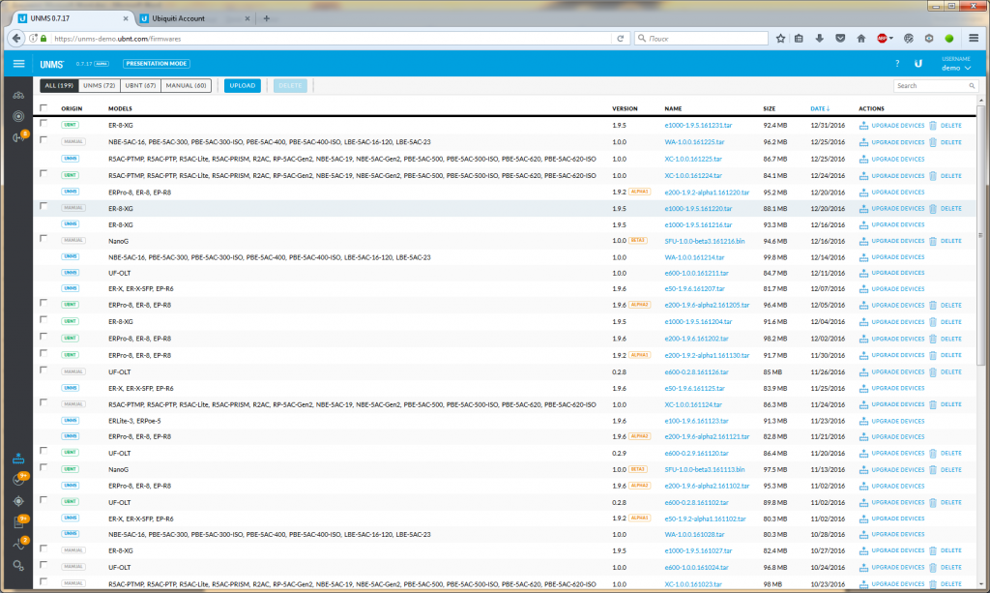Bookmark this page with the star icon
Screen dimensions: 990x593
coord(781,39)
